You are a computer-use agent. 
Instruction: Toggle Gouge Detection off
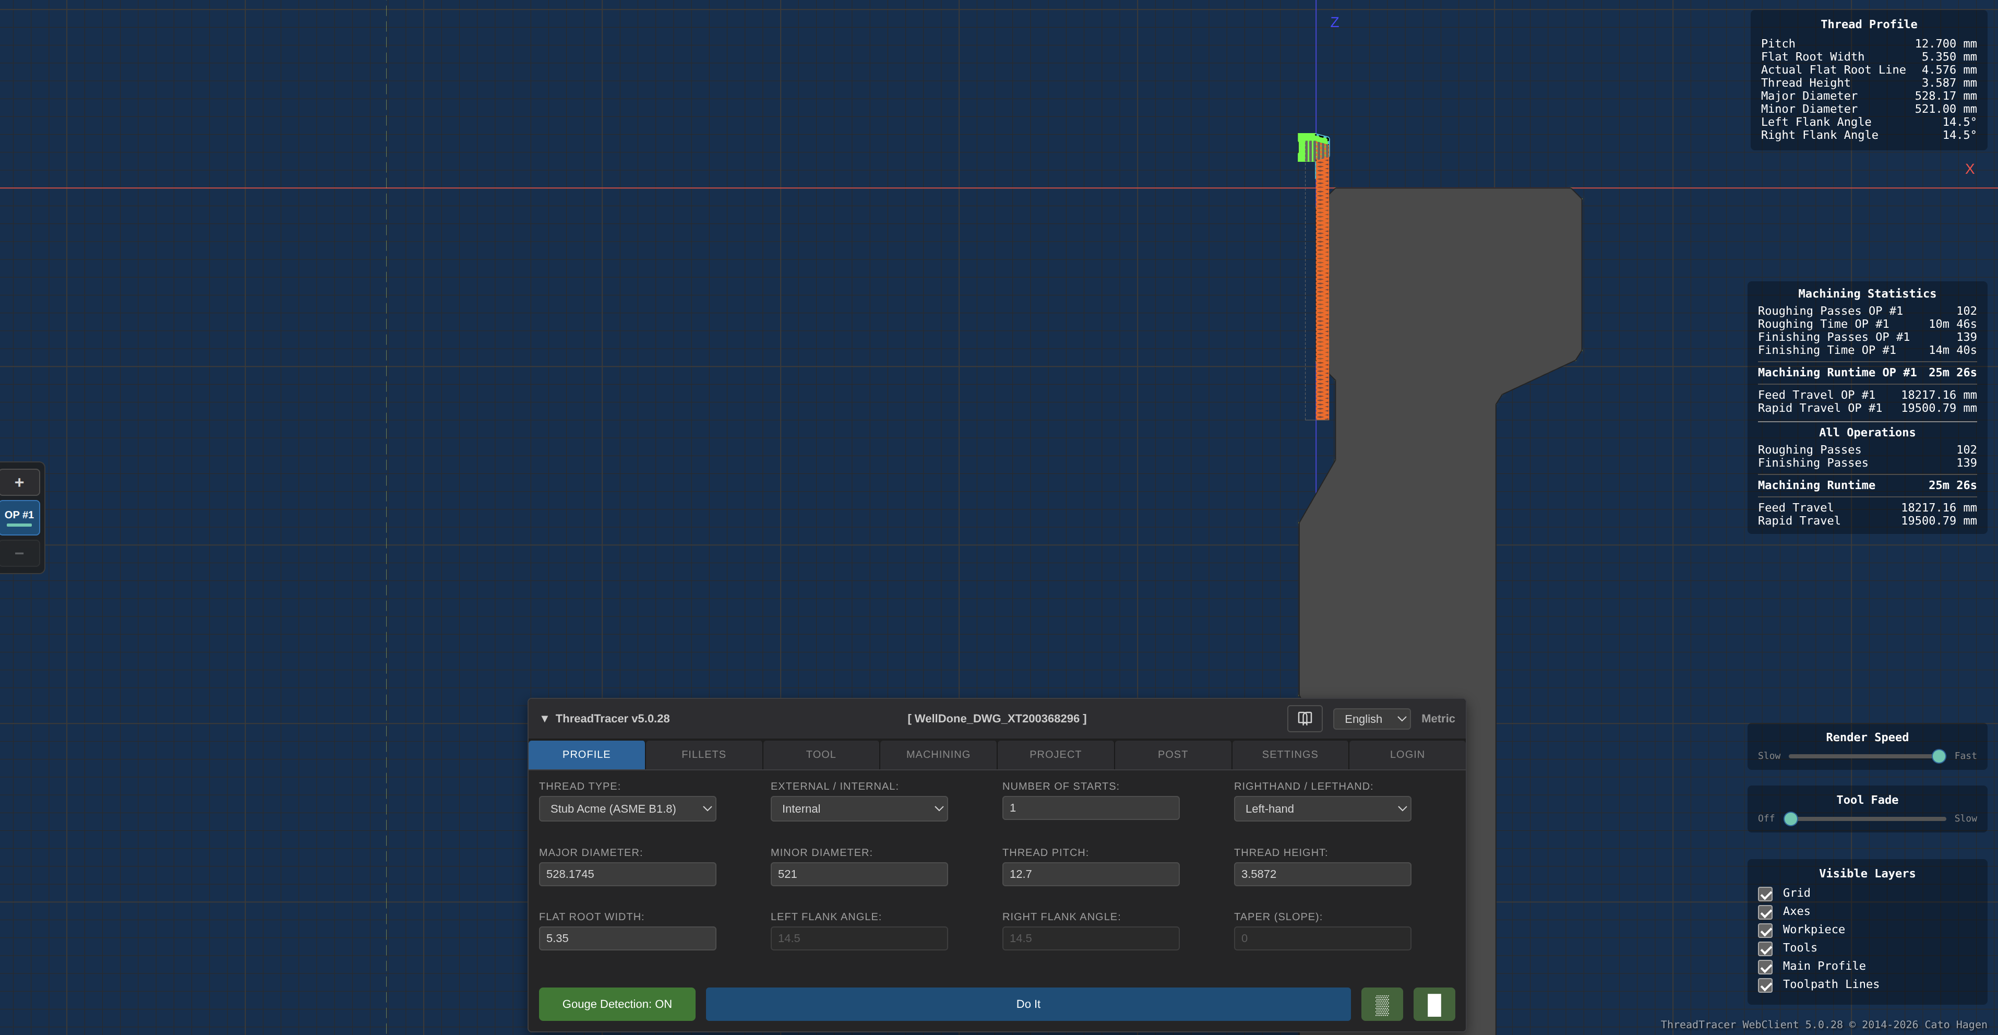click(x=617, y=1003)
